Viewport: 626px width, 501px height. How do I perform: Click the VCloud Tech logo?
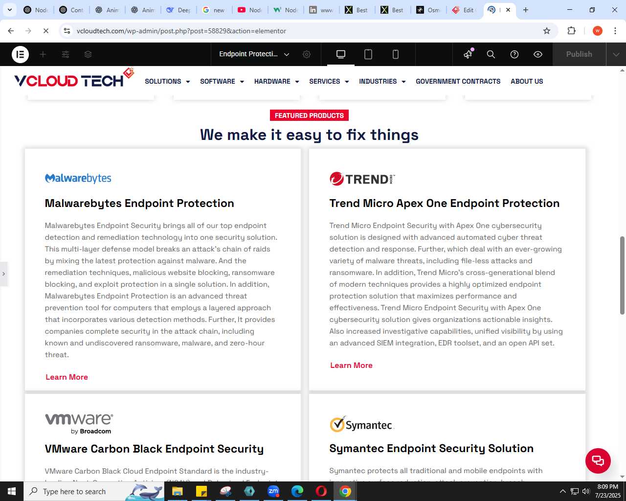(74, 78)
